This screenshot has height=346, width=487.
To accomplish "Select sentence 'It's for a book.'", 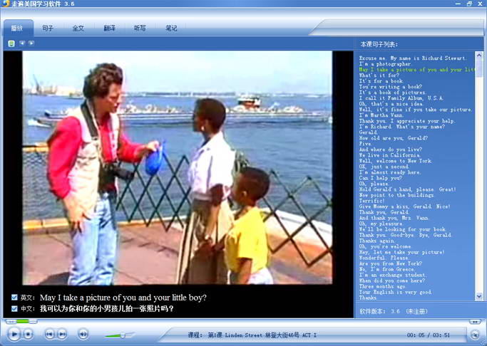I will coord(381,81).
